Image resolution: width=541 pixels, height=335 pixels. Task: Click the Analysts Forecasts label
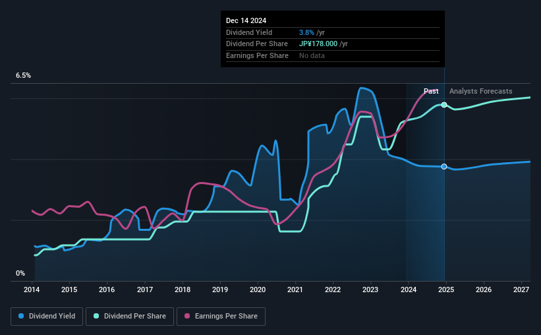(480, 91)
